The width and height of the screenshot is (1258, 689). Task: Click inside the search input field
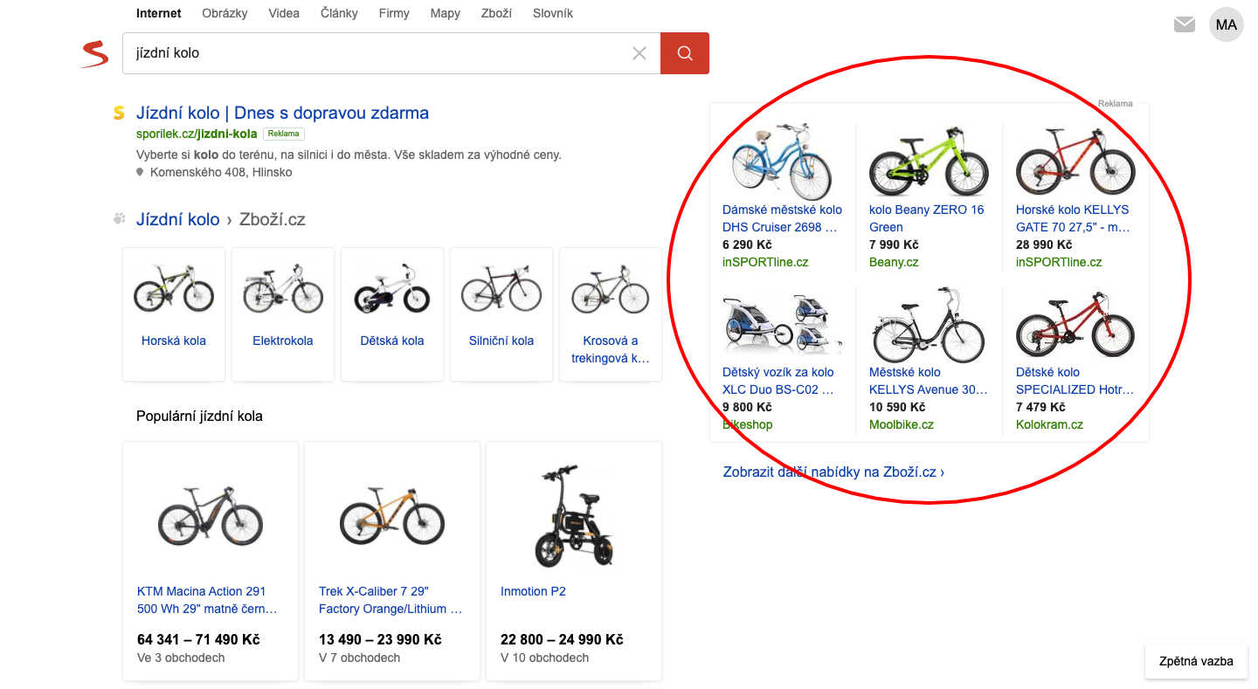pyautogui.click(x=376, y=53)
